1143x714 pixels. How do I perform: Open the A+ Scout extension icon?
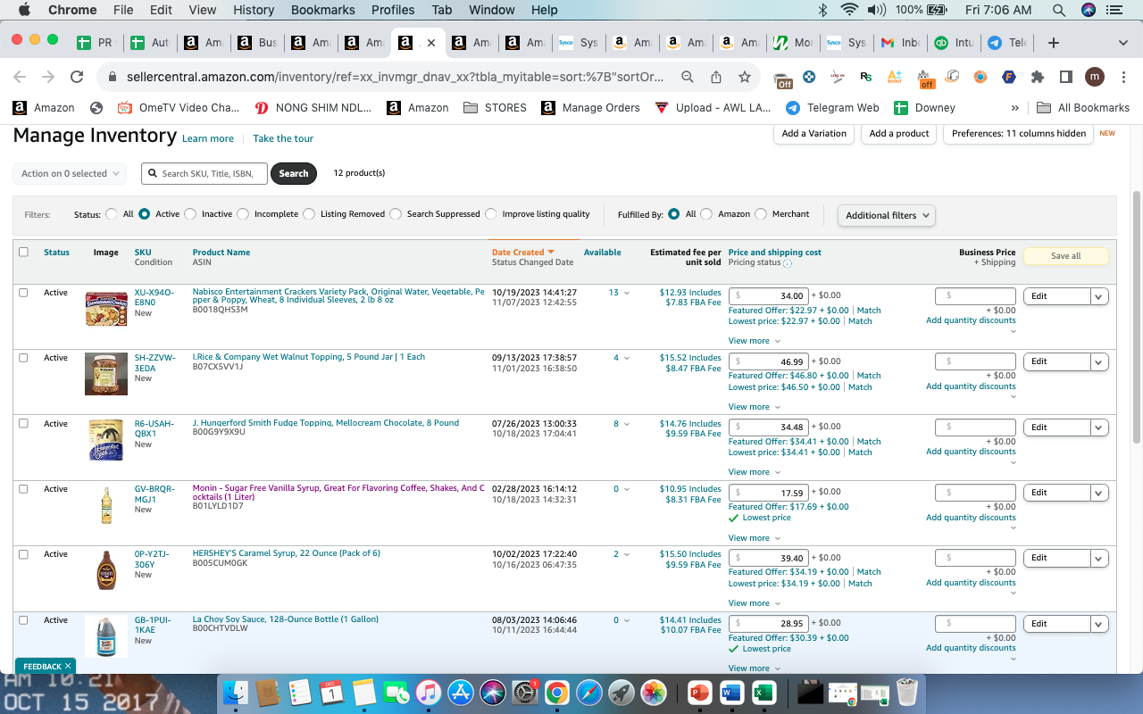click(x=894, y=77)
